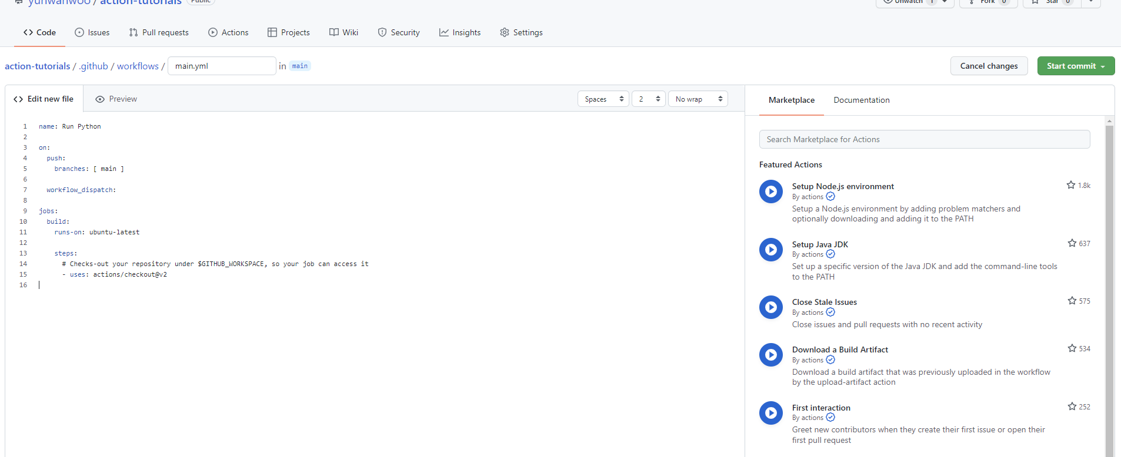Click the star icon showing 637
1121x457 pixels.
coord(1072,243)
